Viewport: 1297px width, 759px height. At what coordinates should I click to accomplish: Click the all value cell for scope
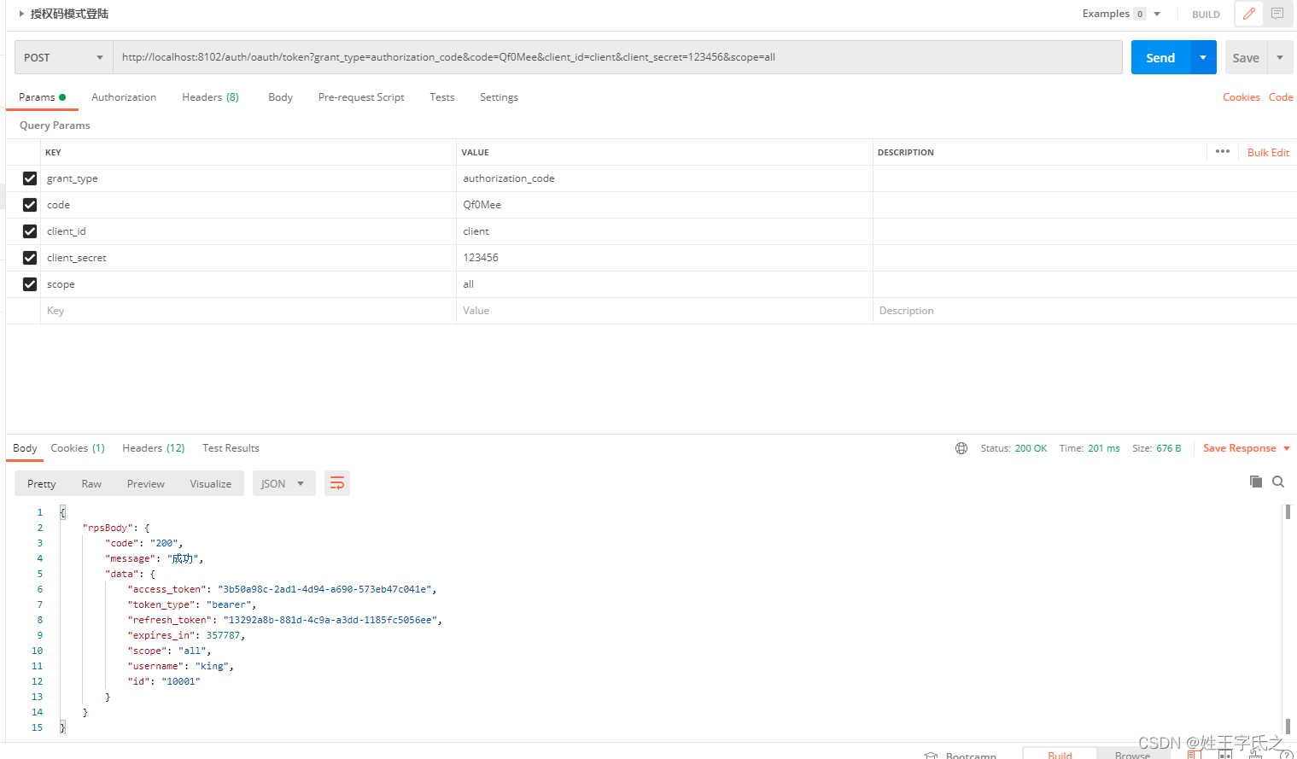664,284
